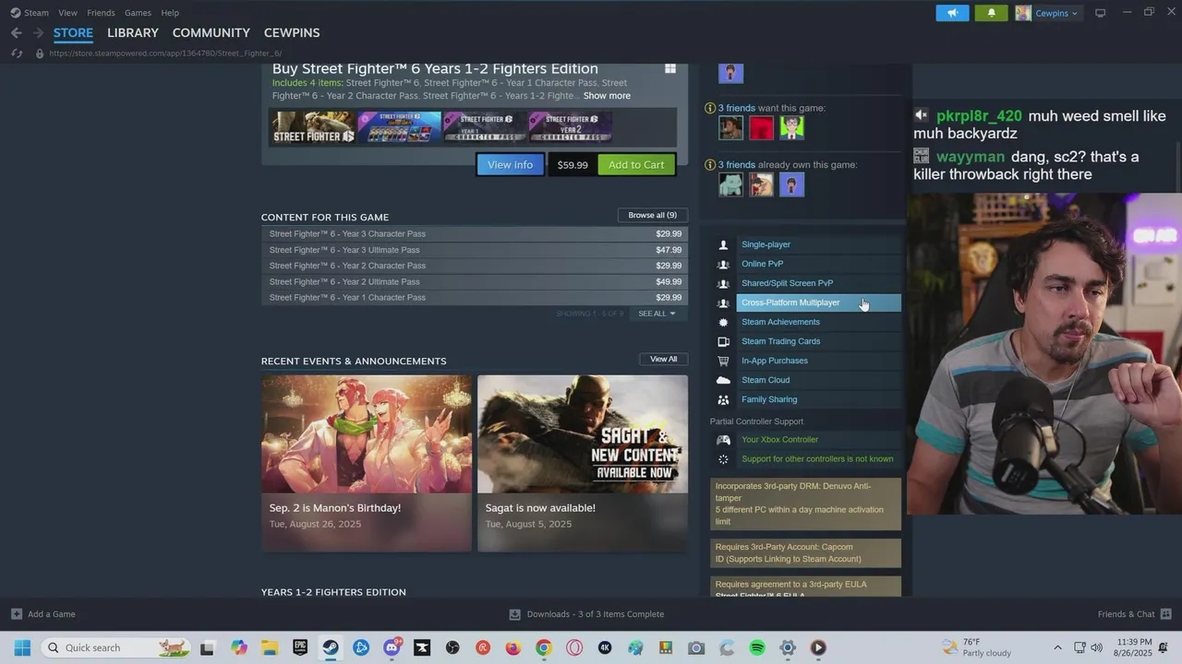Click the blue announcements megaphone button

[952, 13]
